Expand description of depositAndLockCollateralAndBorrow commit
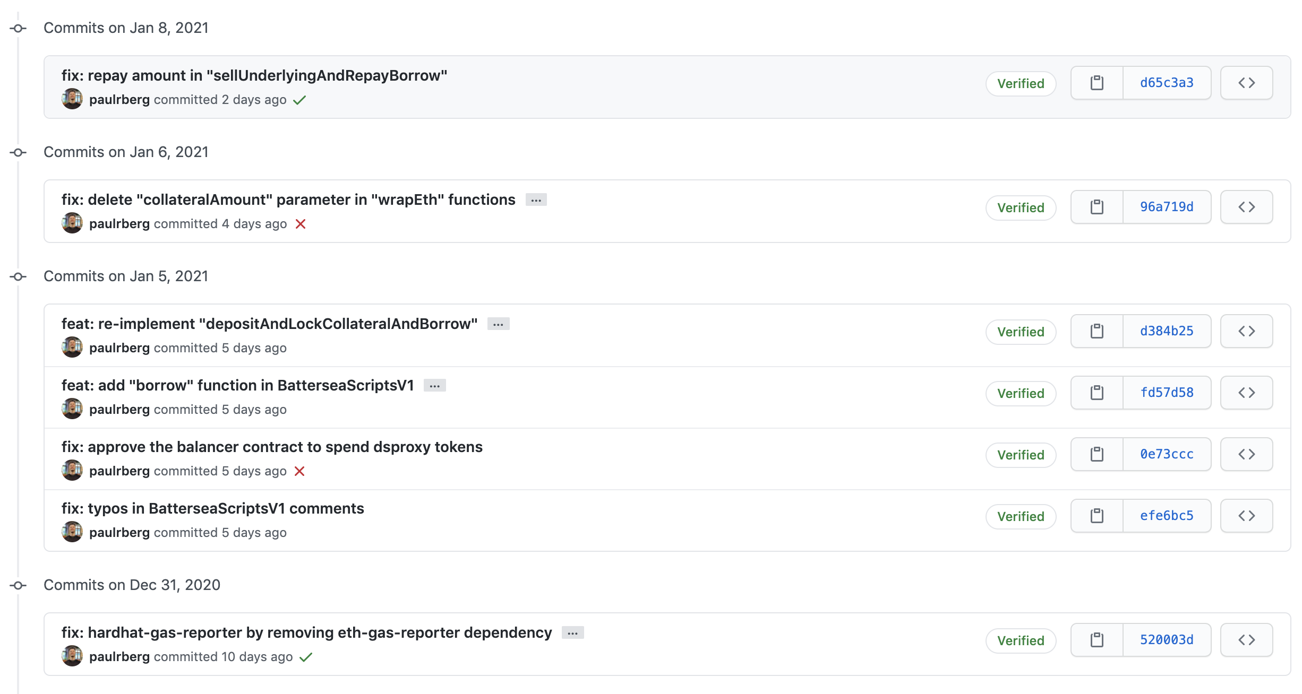 [498, 324]
